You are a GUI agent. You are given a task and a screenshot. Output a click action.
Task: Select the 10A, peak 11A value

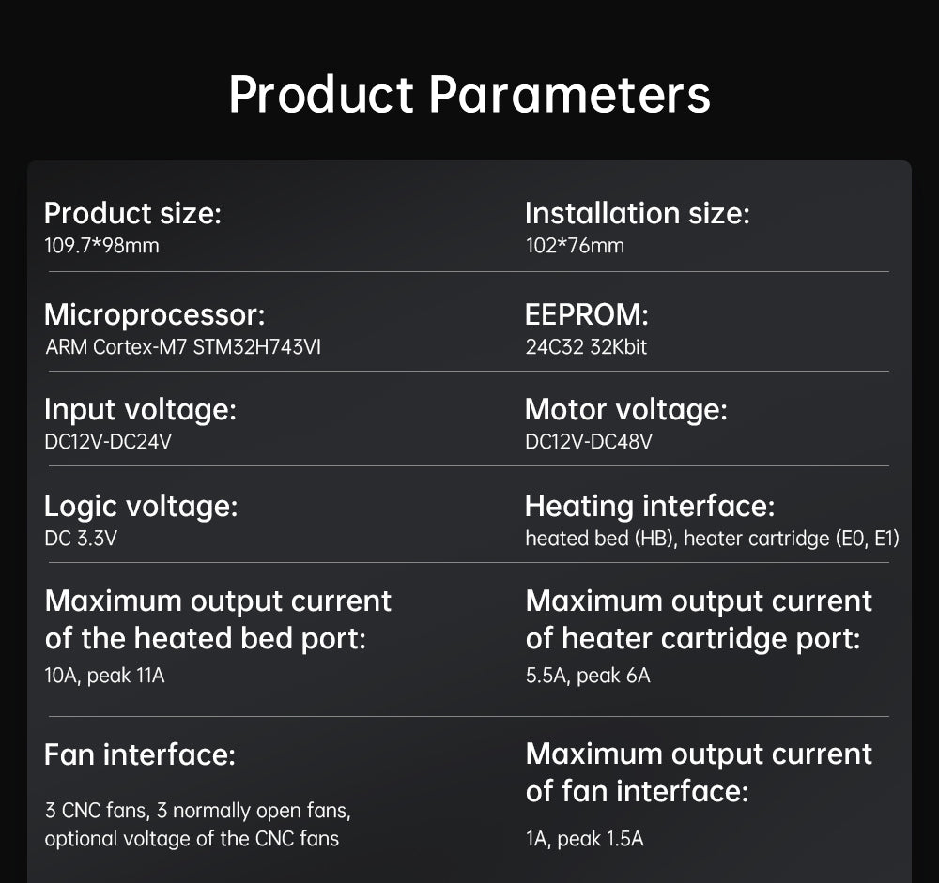click(105, 676)
